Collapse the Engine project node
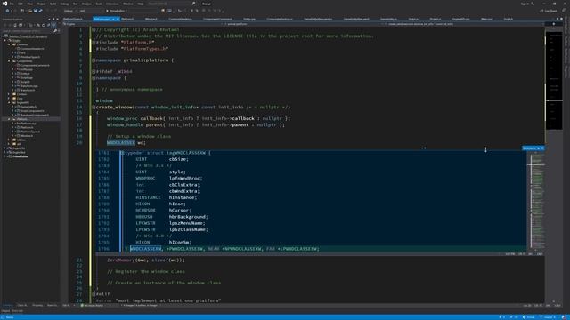 click(x=5, y=40)
